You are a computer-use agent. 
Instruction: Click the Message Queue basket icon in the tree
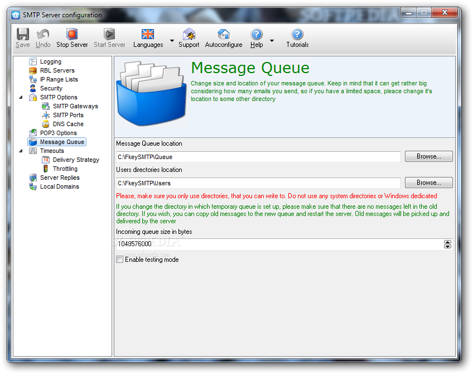[x=33, y=142]
